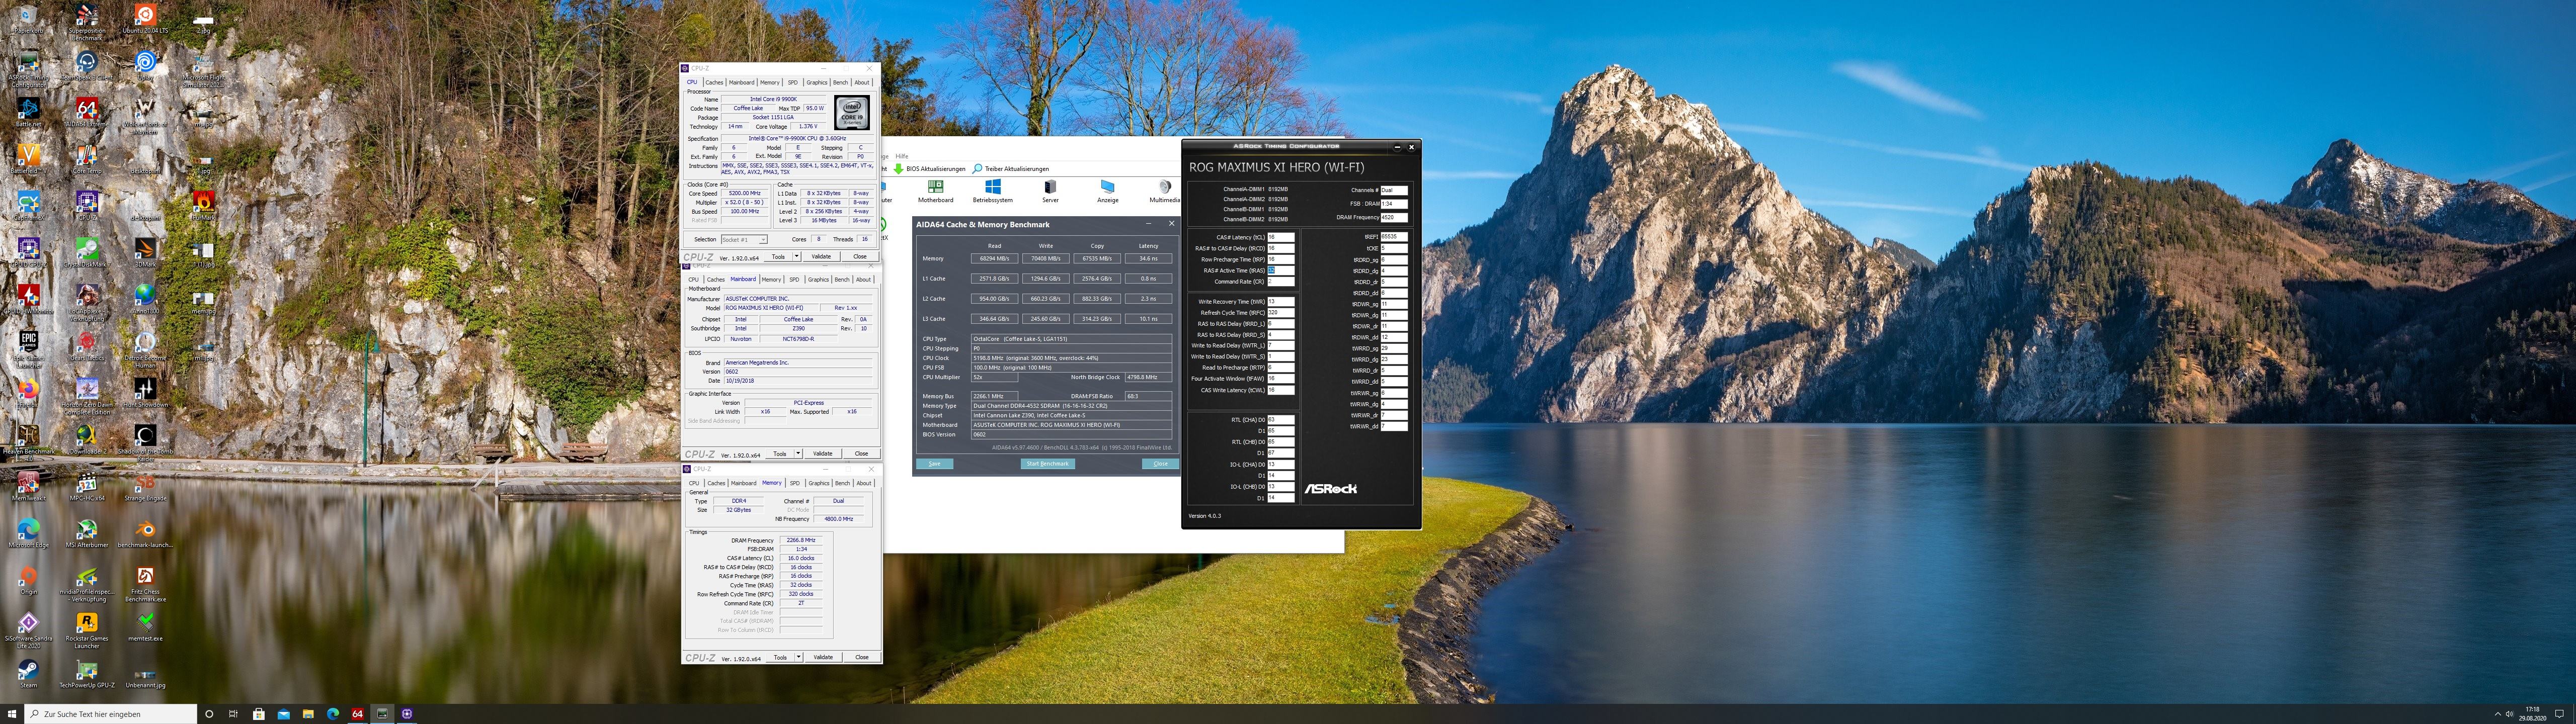The image size is (2576, 724).
Task: Select the Betriebssystem icon in AIDA64
Action: 992,191
